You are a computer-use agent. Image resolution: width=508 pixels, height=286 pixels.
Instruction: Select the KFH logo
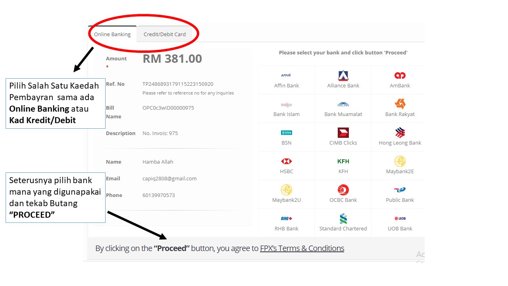pyautogui.click(x=343, y=161)
